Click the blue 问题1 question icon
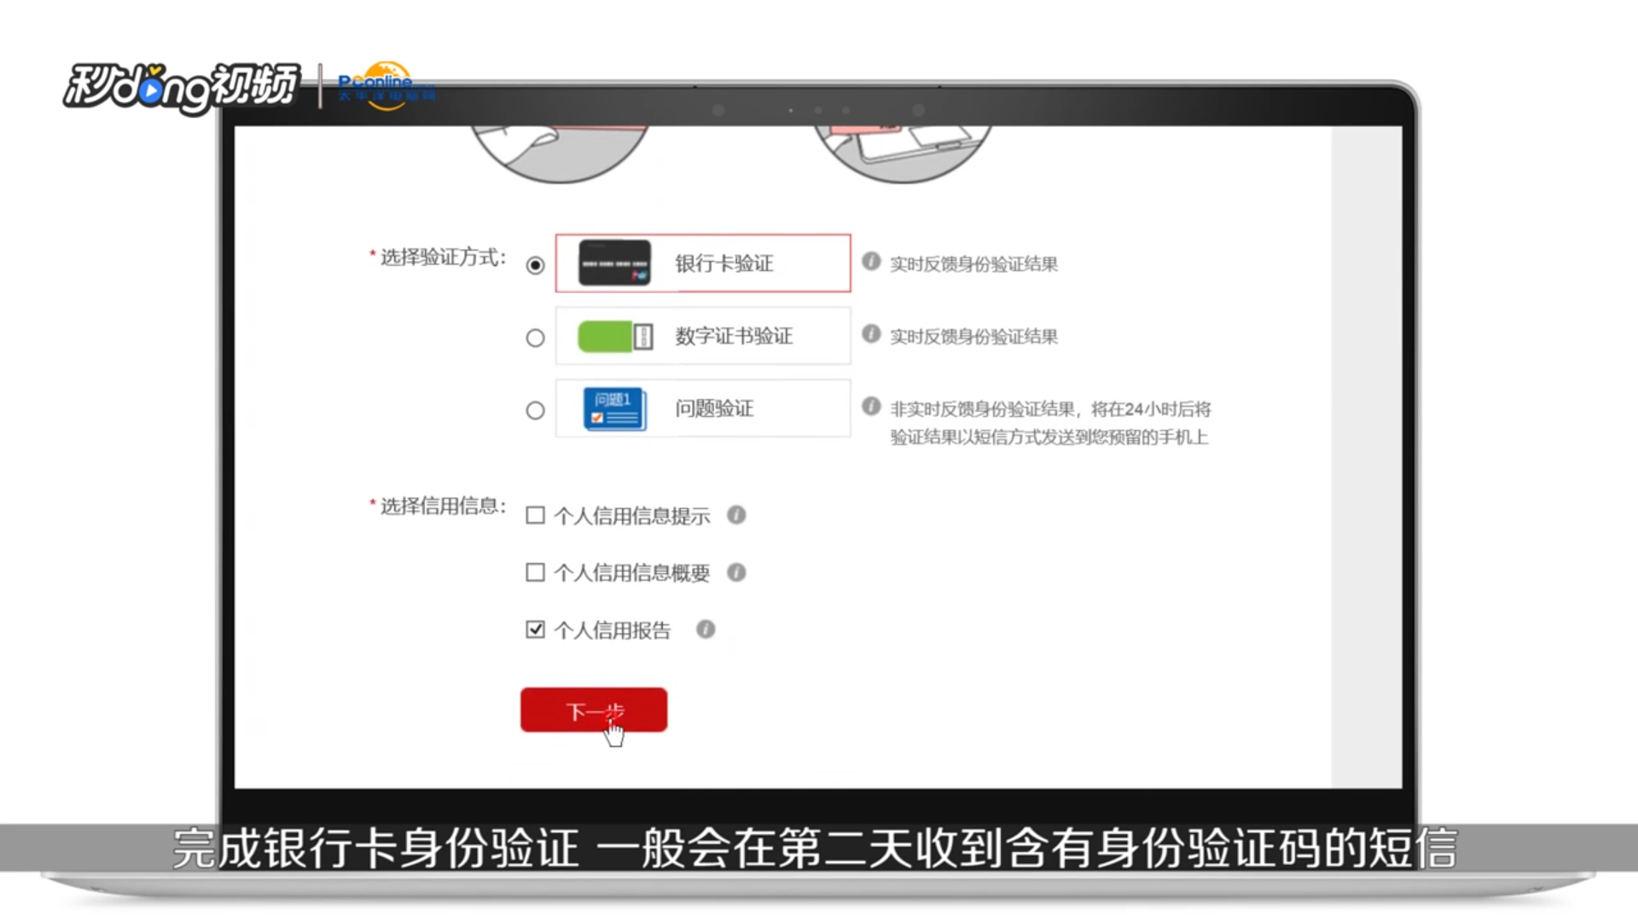 pos(614,408)
